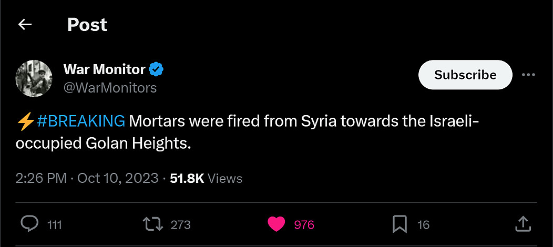
Task: Reply using the speech bubble icon
Action: pyautogui.click(x=29, y=224)
